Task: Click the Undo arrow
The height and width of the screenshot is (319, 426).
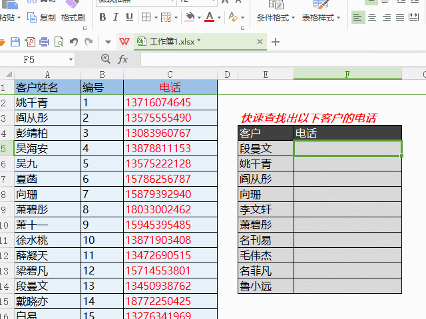Action: tap(74, 42)
